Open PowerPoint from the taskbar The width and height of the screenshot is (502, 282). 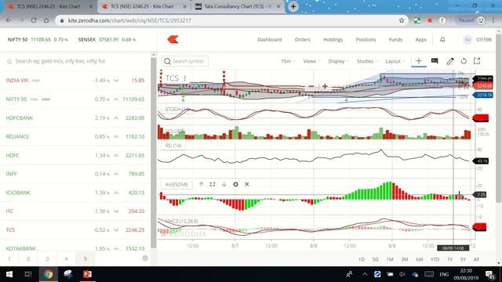[x=87, y=274]
